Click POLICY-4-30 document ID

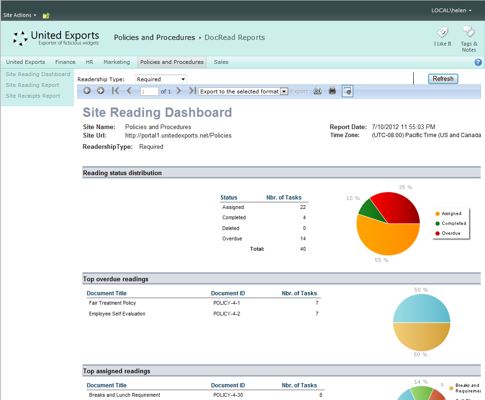228,395
